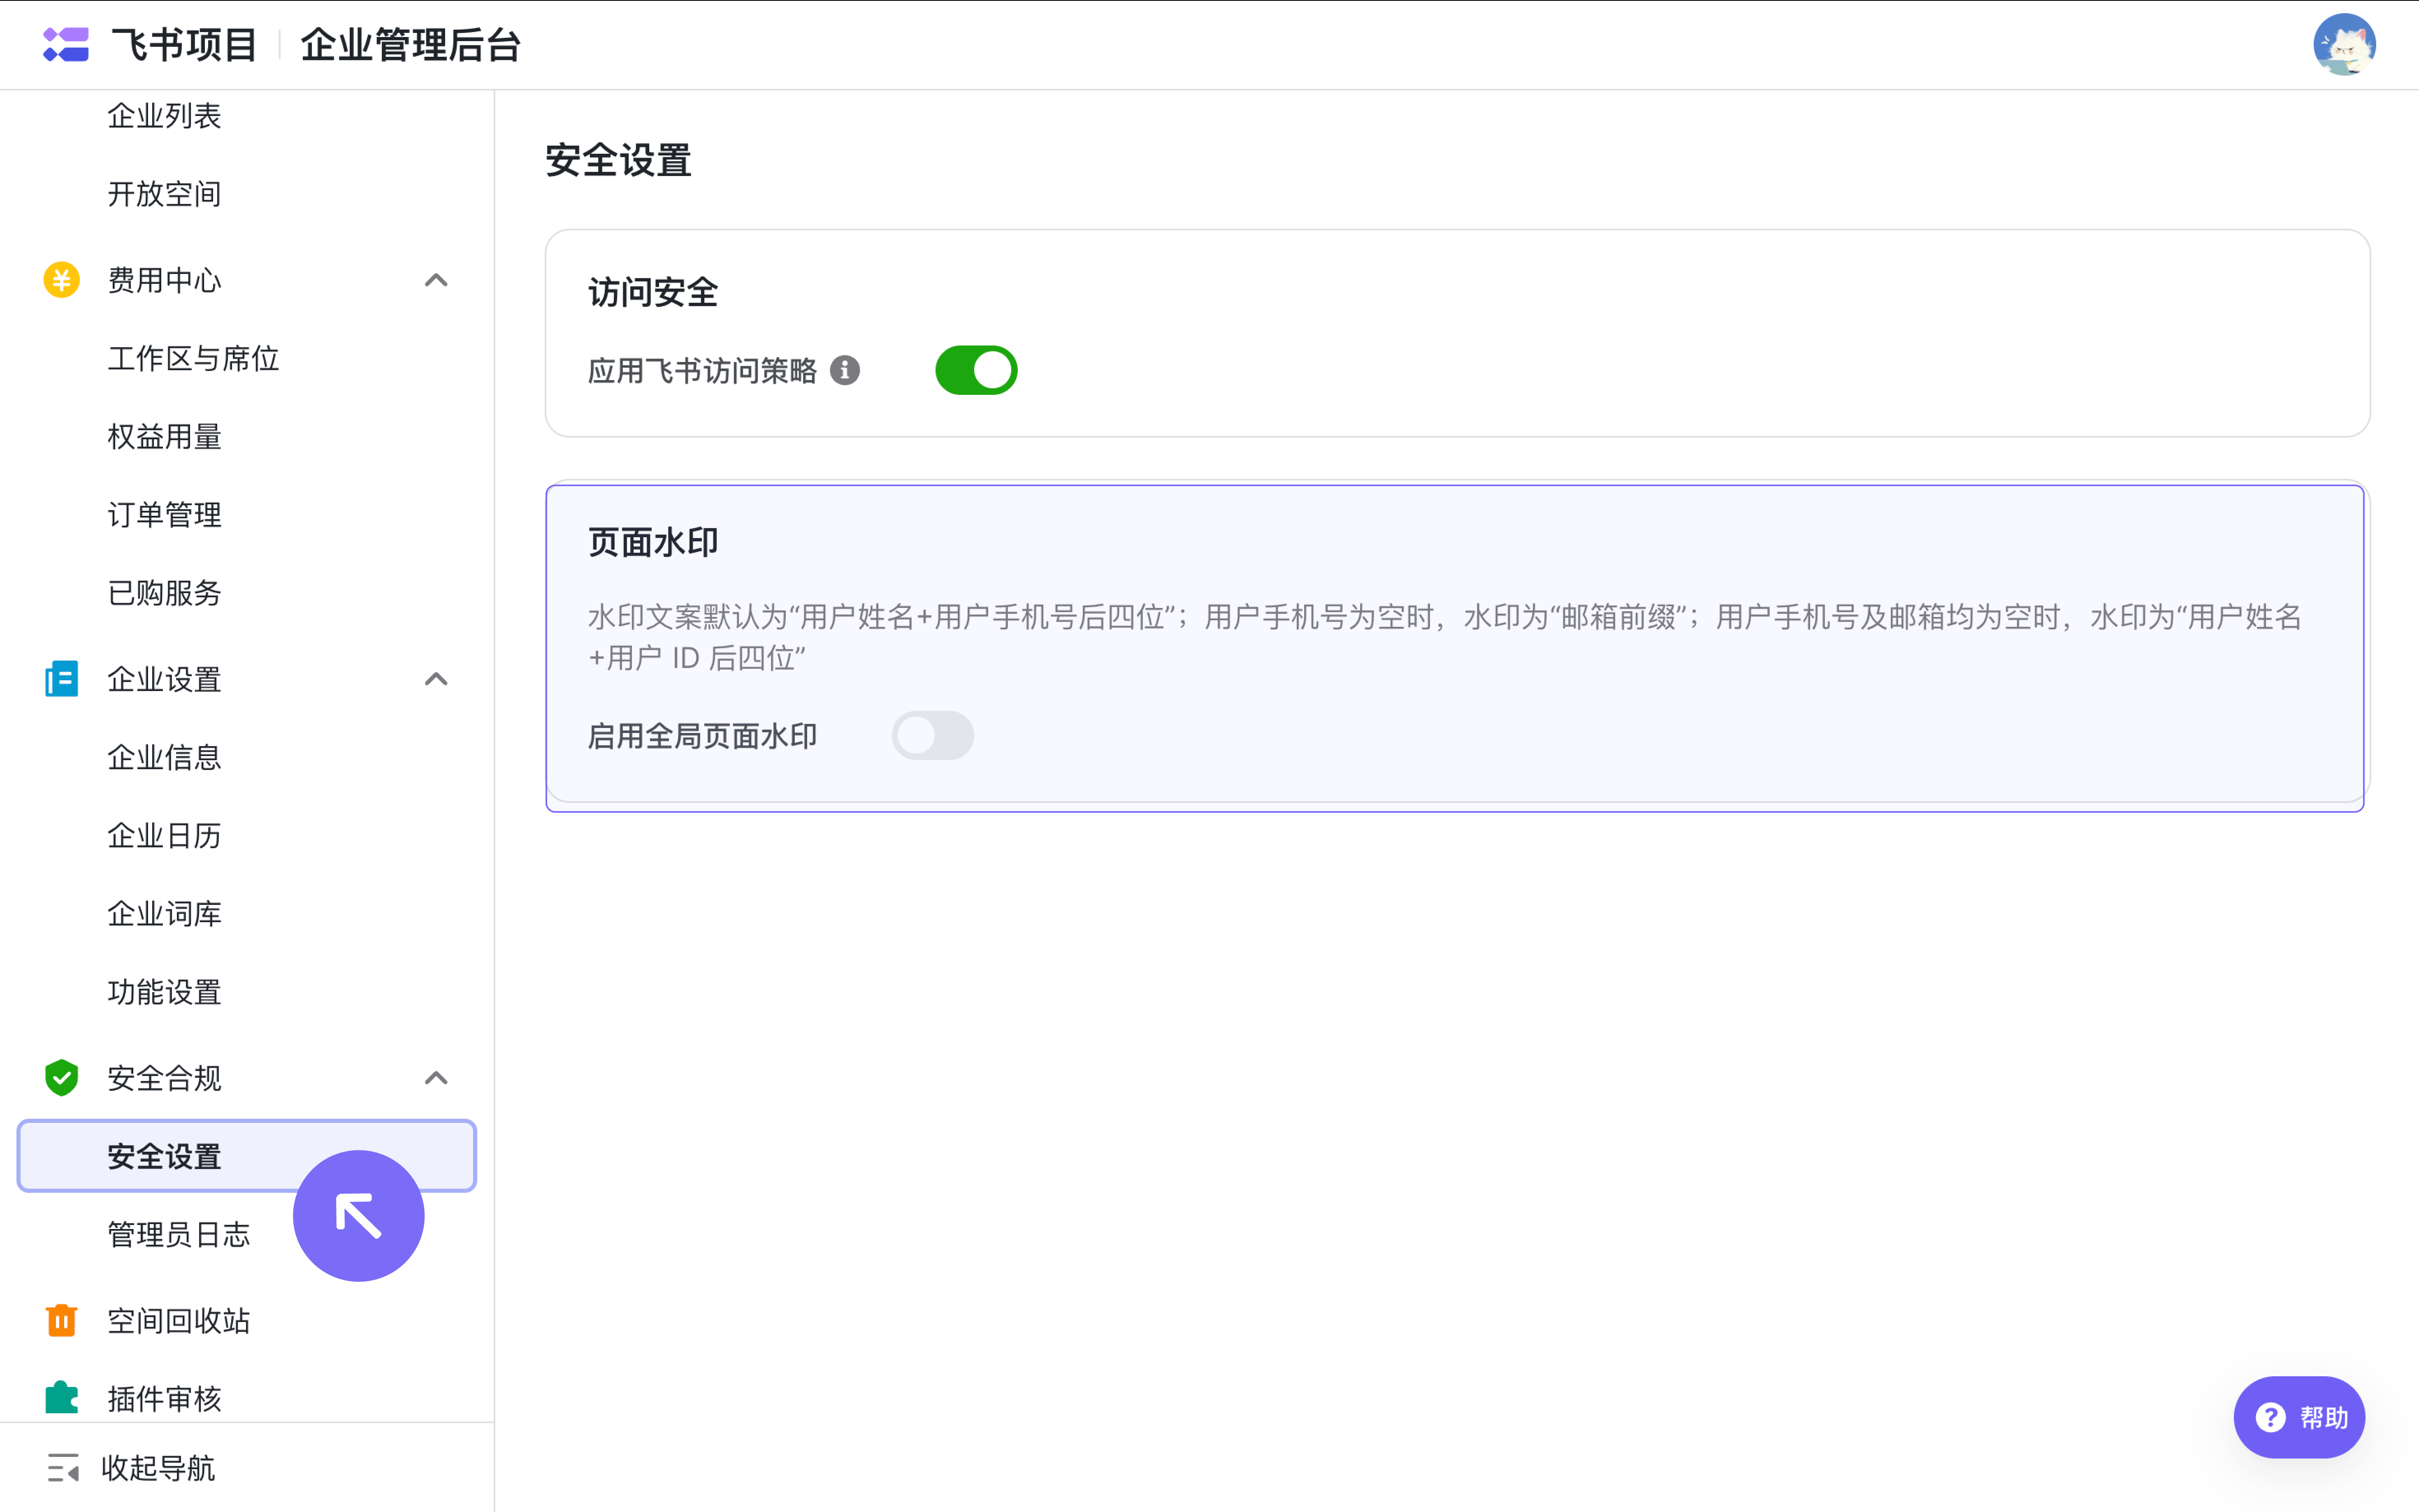Open the user avatar menu
This screenshot has height=1512, width=2419.
(x=2344, y=45)
